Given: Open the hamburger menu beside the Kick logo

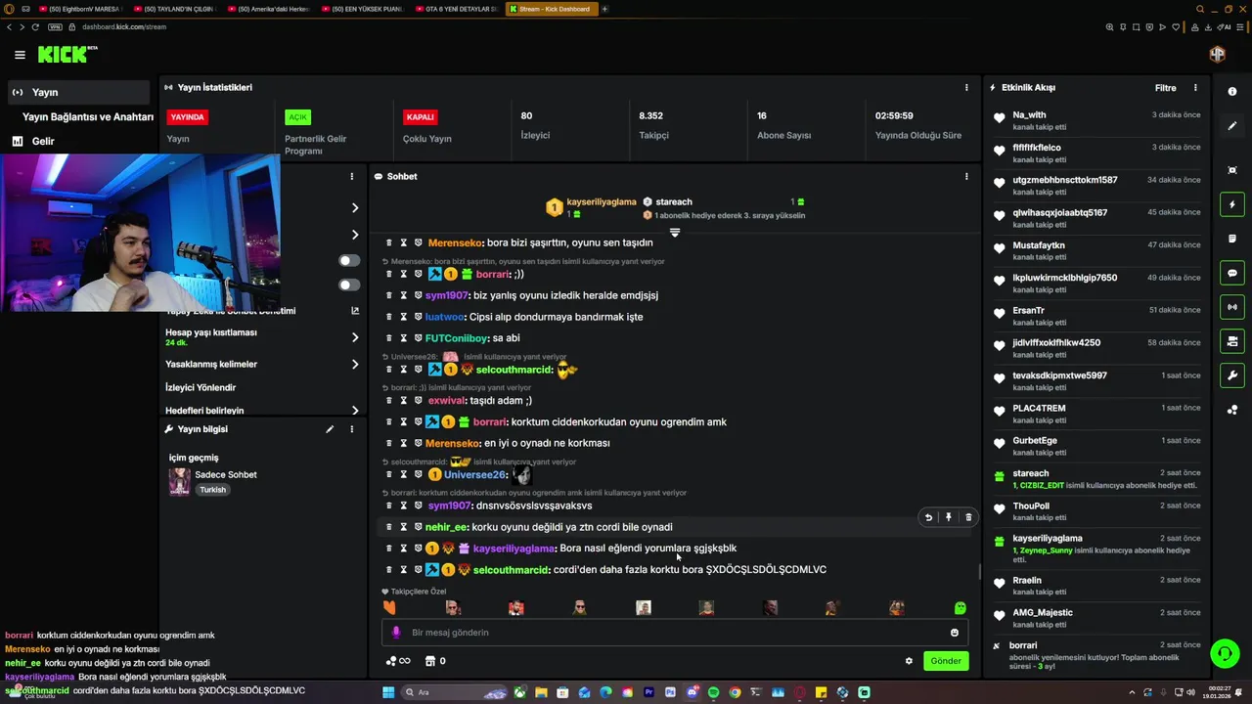Looking at the screenshot, I should (x=20, y=55).
